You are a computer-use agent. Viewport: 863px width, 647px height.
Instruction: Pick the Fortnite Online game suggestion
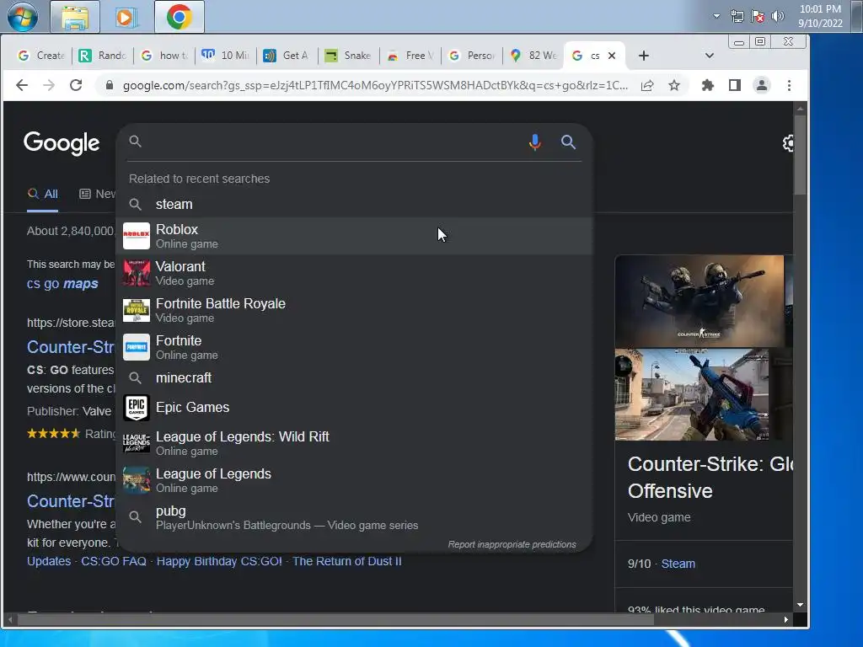[354, 347]
